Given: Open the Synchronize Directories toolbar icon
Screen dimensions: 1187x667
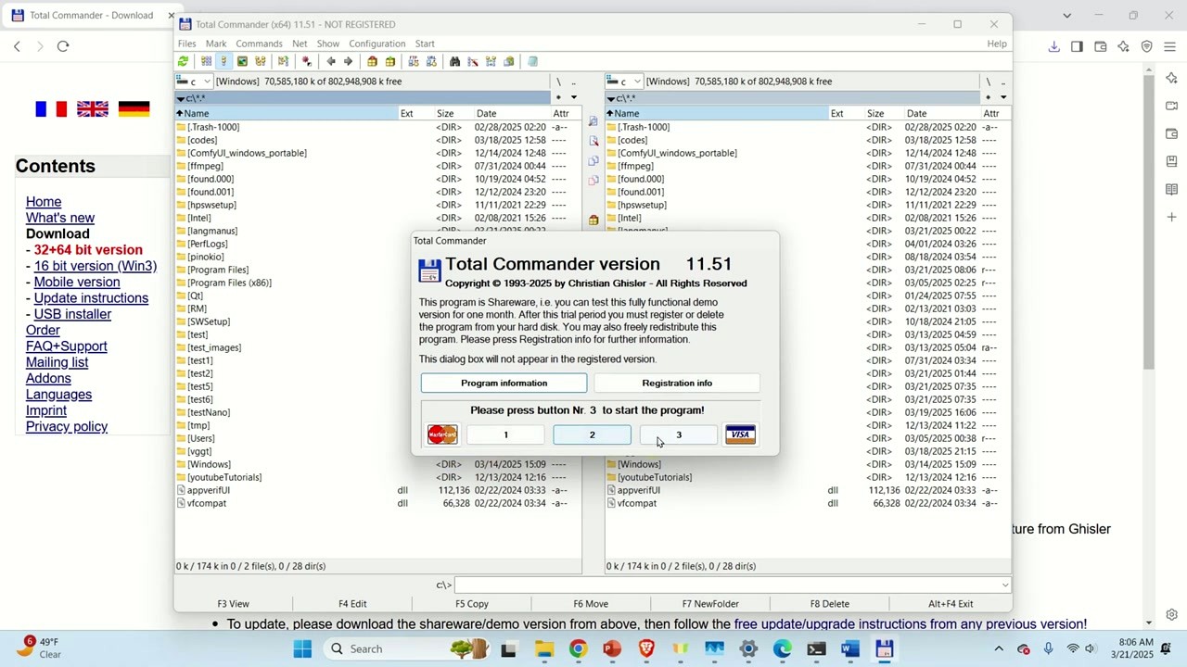Looking at the screenshot, I should point(491,61).
